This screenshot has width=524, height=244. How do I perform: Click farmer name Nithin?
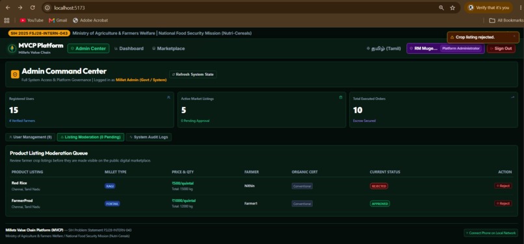[x=249, y=186]
